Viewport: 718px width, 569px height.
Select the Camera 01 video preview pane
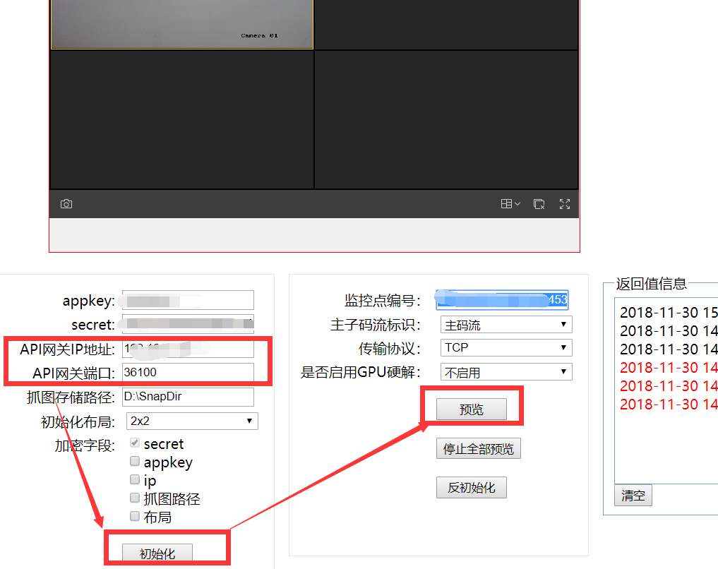click(x=181, y=24)
